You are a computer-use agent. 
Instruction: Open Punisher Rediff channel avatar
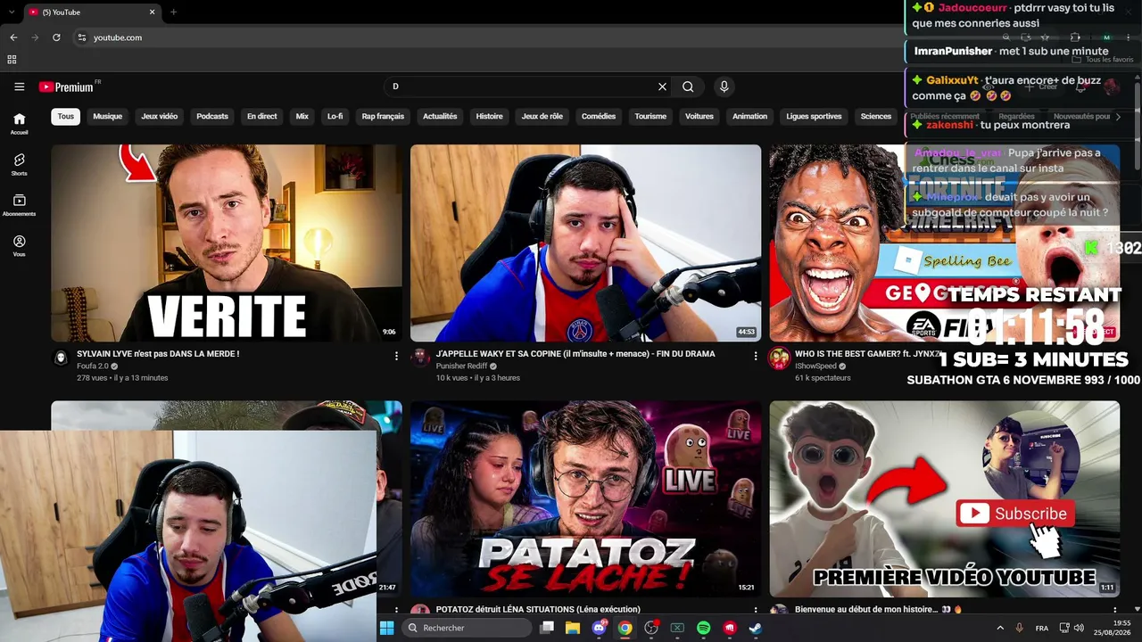(420, 358)
